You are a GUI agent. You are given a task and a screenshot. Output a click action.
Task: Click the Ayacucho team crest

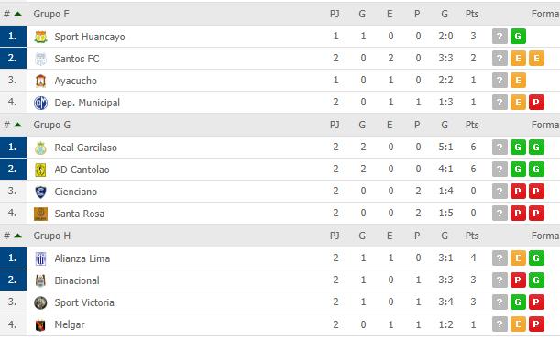pos(40,81)
